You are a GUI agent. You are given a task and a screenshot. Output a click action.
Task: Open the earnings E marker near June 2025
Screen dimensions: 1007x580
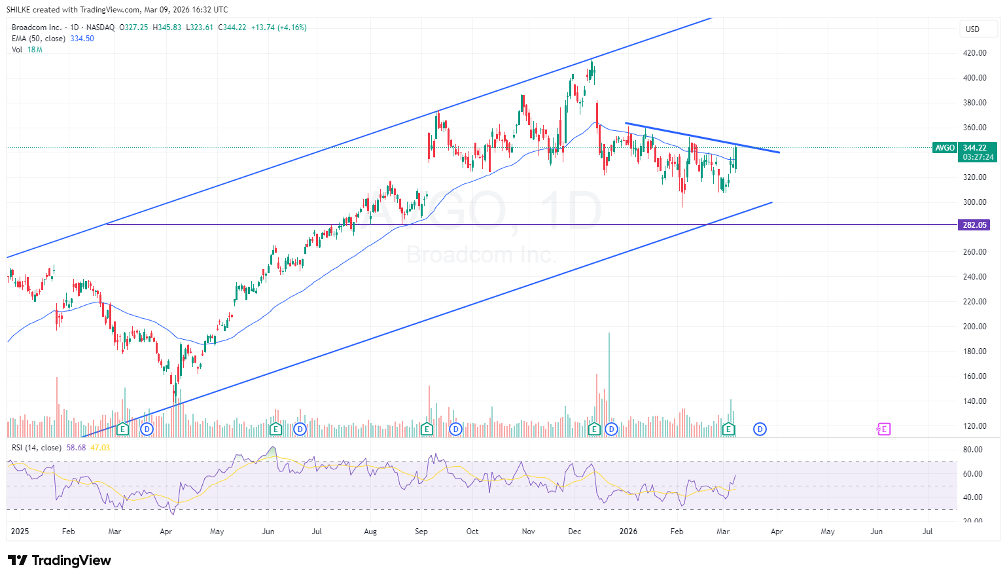coord(275,429)
